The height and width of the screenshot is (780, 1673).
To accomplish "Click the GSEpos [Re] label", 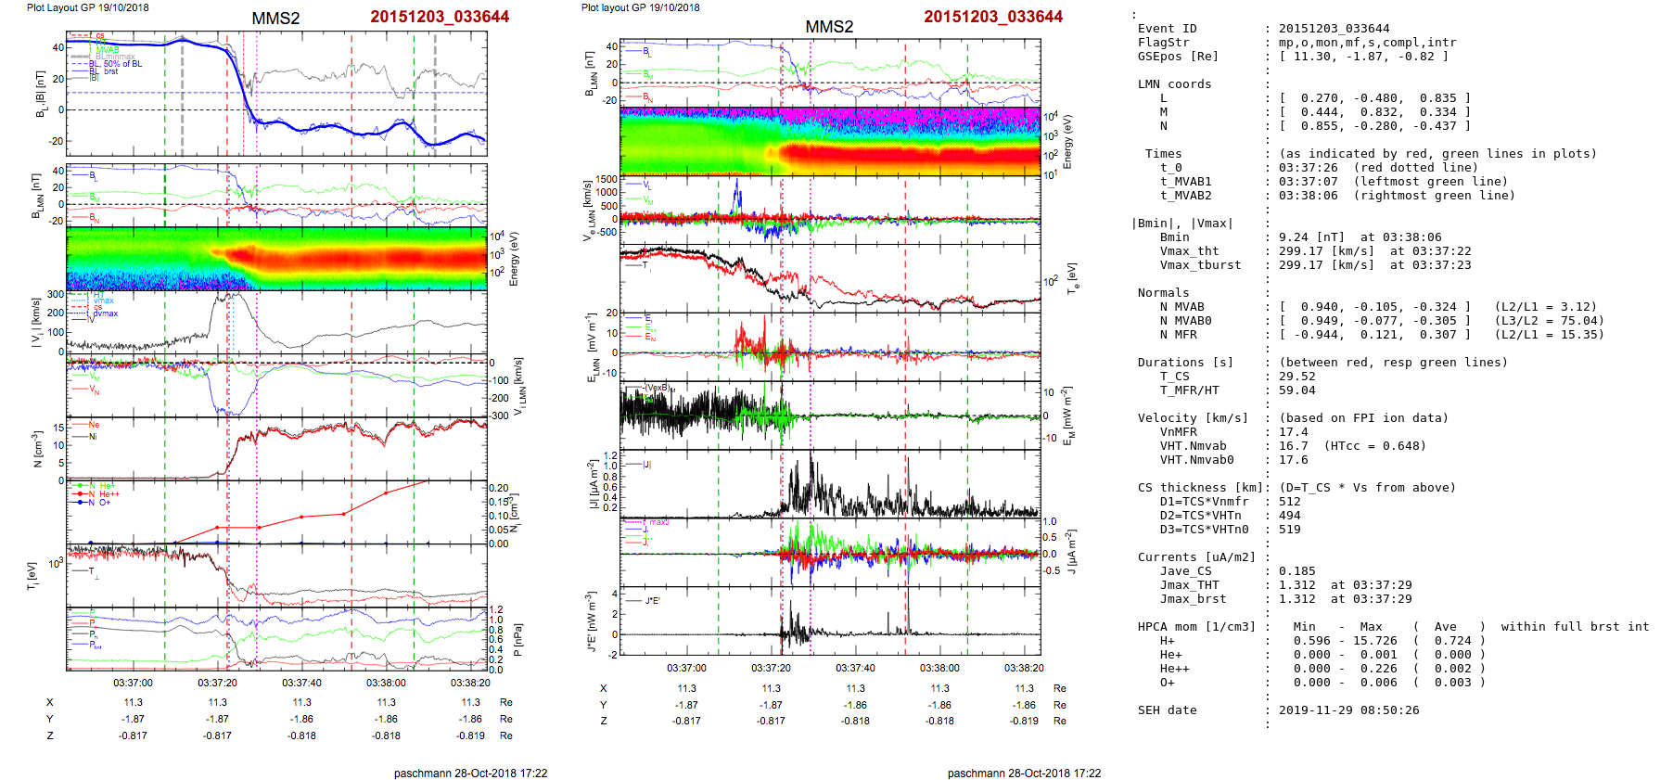I will tap(1178, 57).
